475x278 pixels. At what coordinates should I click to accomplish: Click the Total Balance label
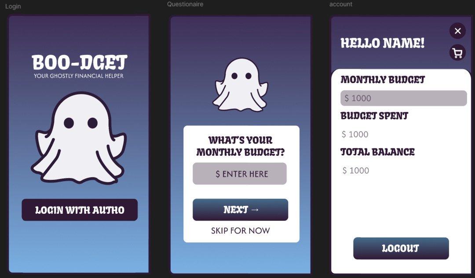pyautogui.click(x=377, y=152)
